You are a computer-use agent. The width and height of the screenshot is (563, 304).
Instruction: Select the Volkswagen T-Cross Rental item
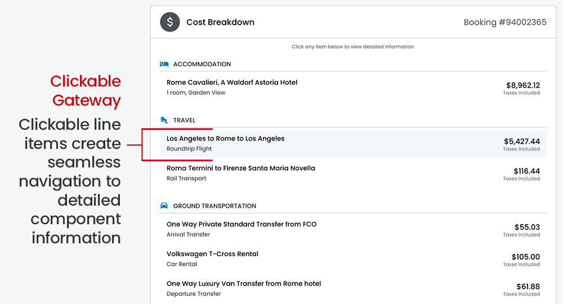tap(212, 254)
